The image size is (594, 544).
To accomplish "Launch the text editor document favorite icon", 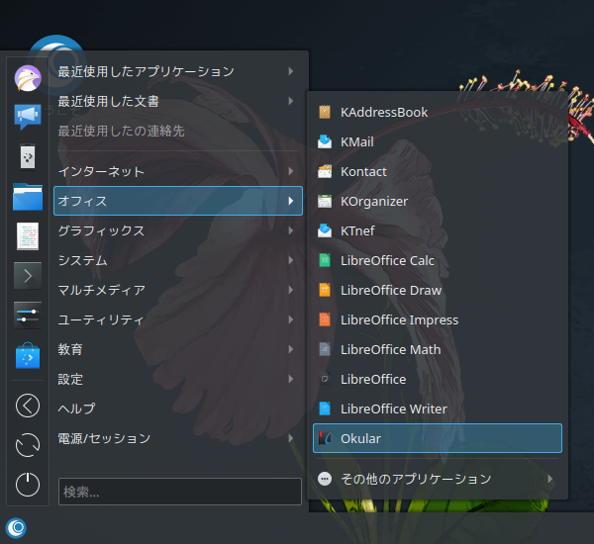I will [28, 236].
